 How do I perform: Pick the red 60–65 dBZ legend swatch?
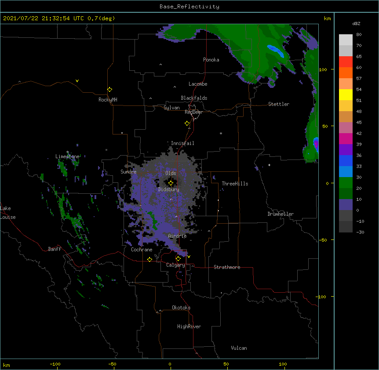346,62
